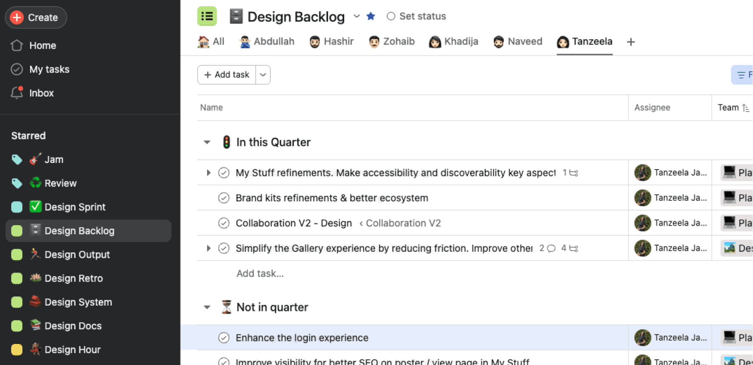
Task: Click the green list view icon
Action: click(x=207, y=16)
